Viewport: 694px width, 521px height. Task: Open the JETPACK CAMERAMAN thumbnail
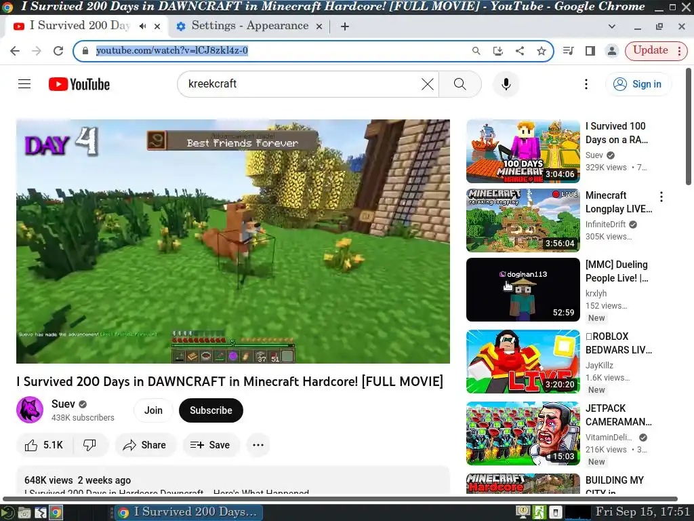pyautogui.click(x=523, y=433)
